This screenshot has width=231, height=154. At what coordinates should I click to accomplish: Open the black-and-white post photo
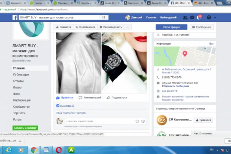click(79, 63)
